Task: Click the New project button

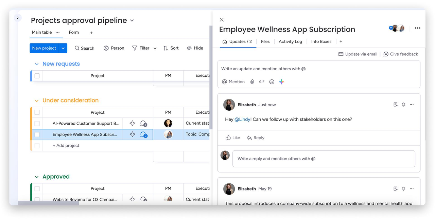Action: pos(44,48)
